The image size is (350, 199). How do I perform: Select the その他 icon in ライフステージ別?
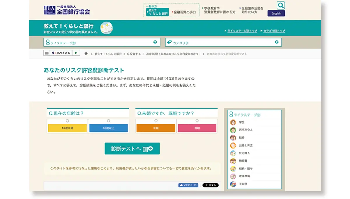tap(233, 184)
